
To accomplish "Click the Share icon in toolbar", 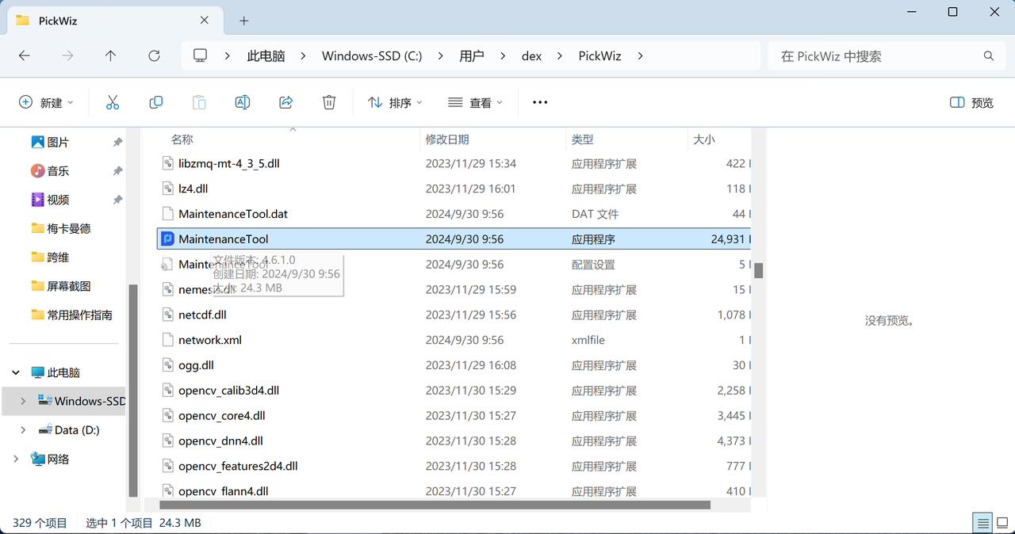I will tap(286, 102).
